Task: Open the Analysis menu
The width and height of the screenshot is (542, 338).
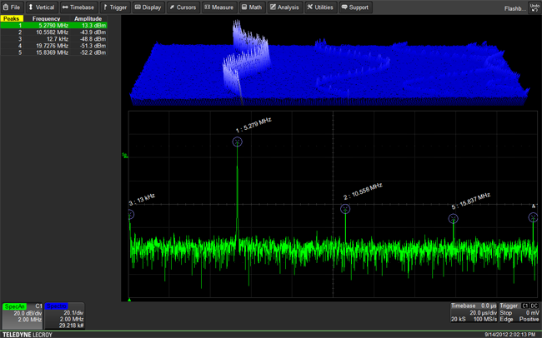Action: point(284,7)
